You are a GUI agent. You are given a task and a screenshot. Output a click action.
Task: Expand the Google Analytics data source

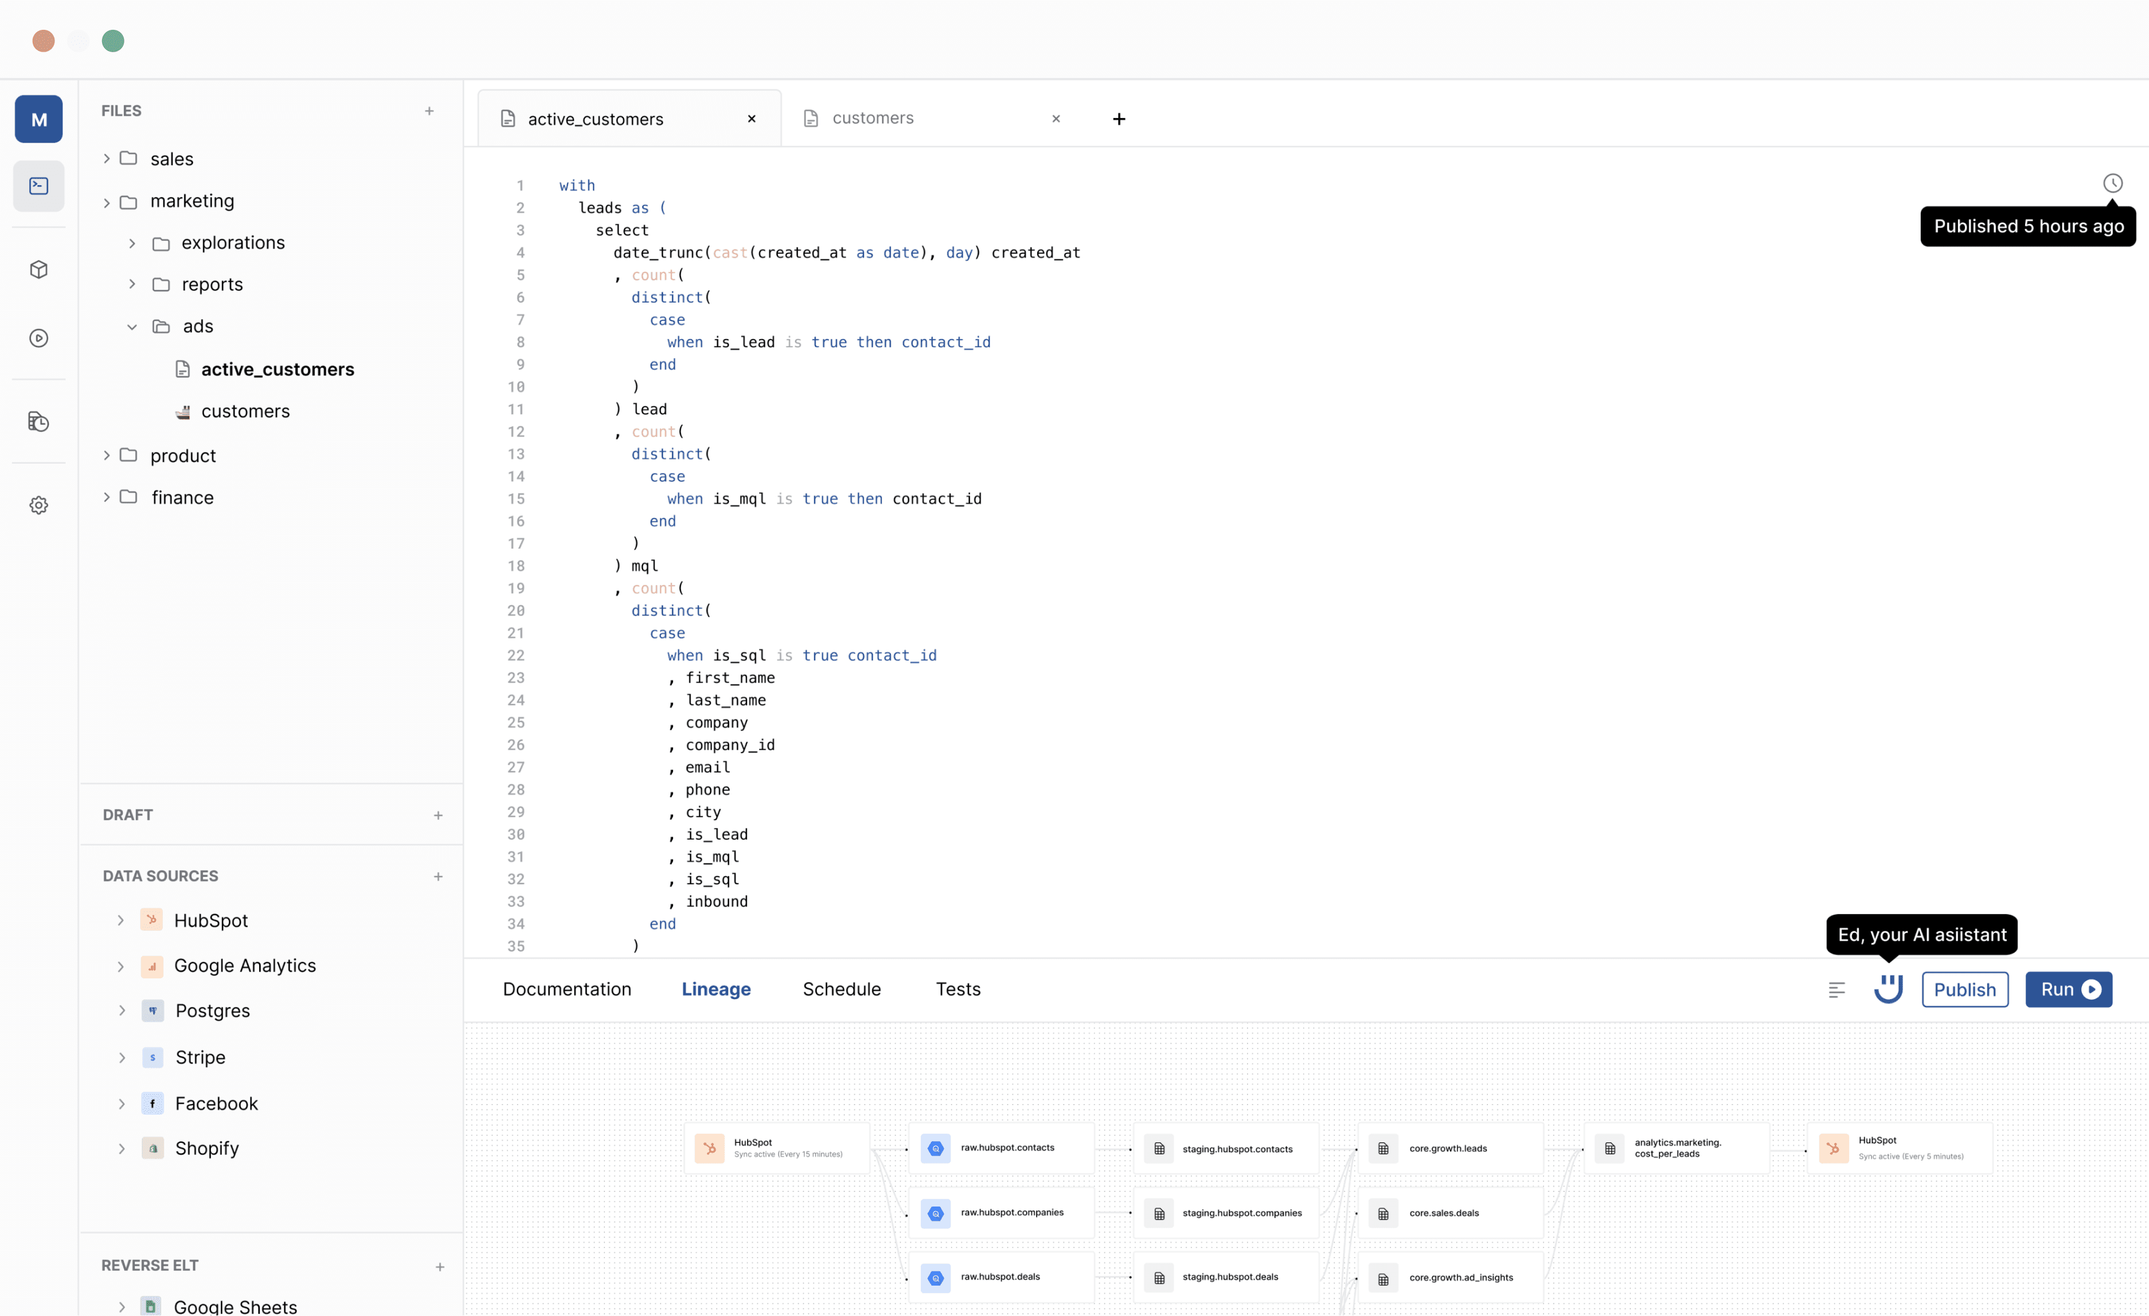click(x=120, y=966)
